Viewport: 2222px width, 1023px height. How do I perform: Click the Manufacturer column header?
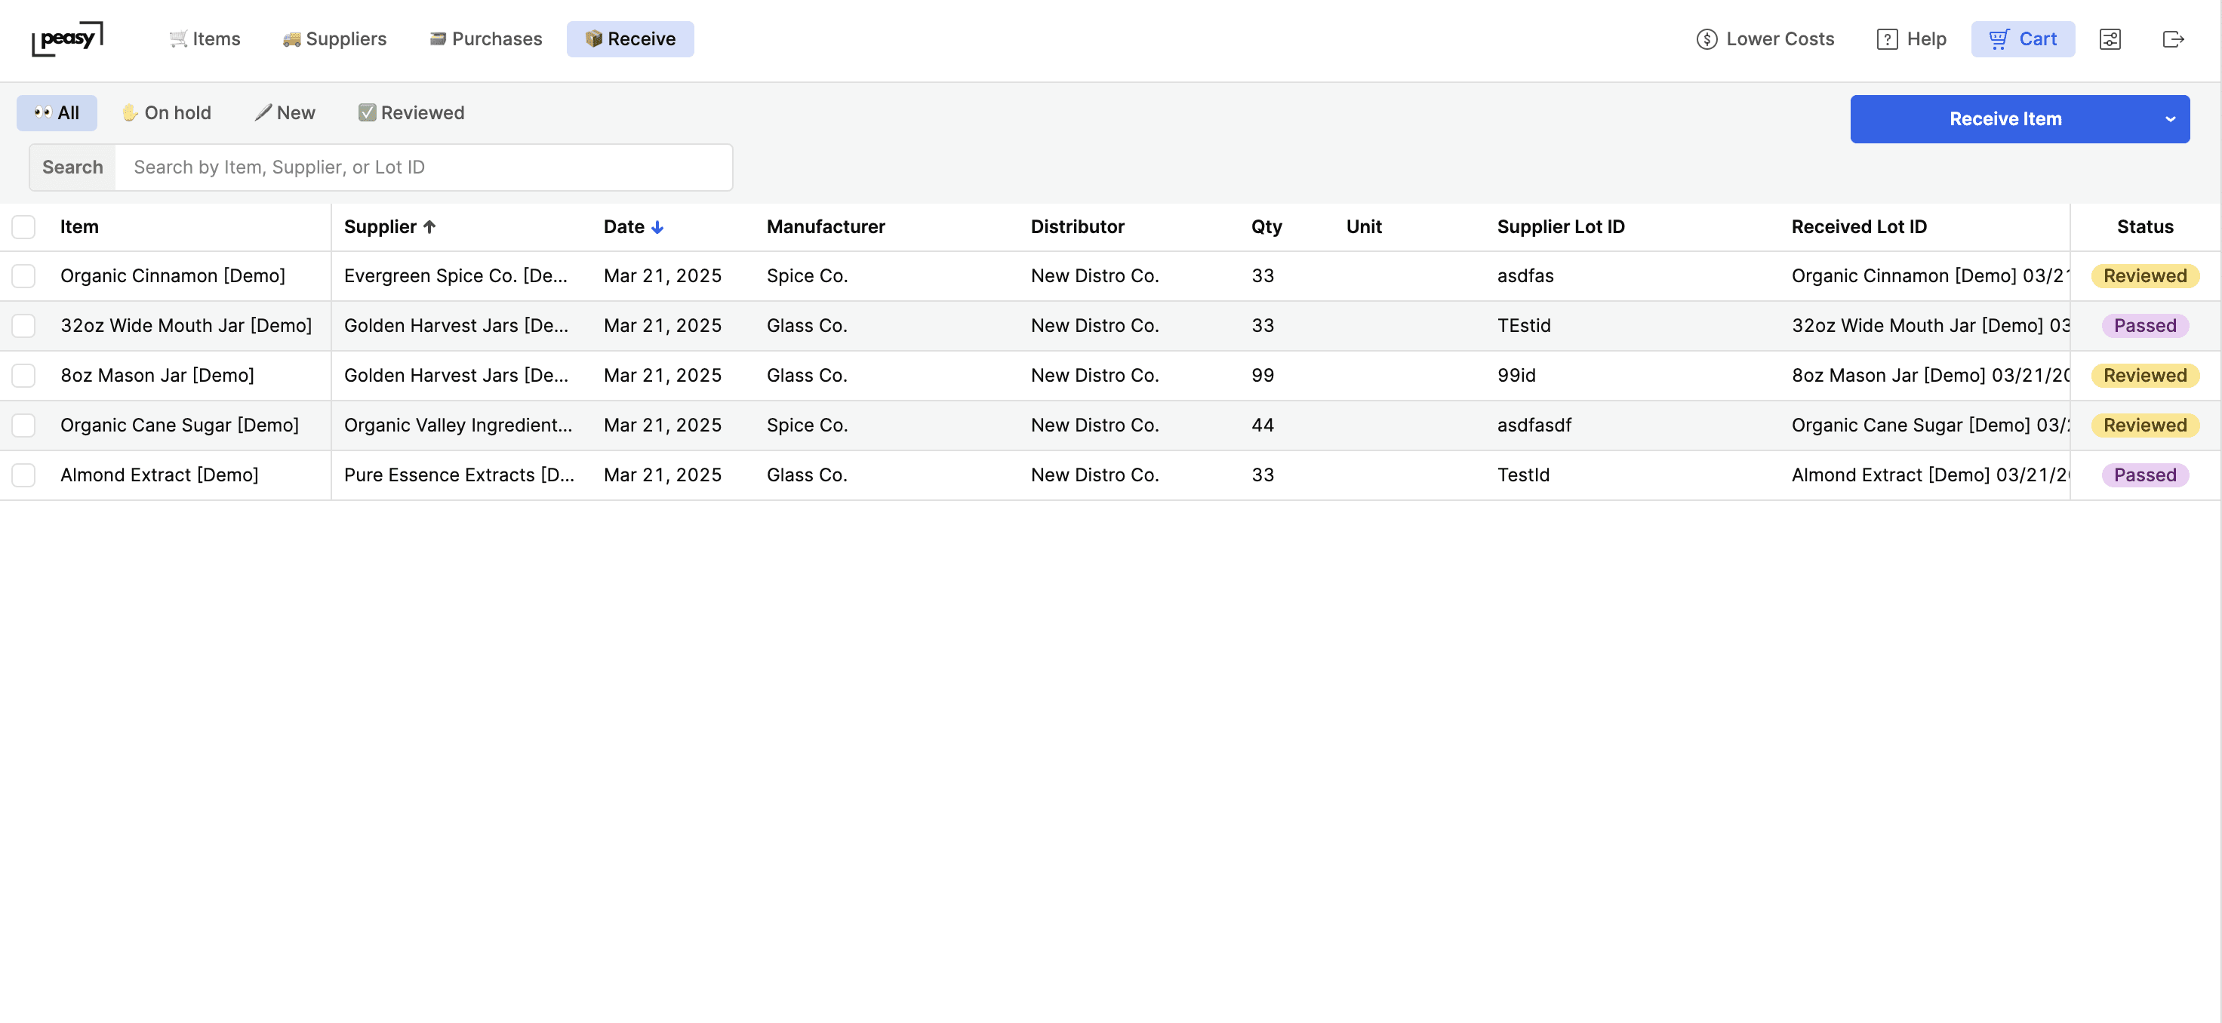pyautogui.click(x=826, y=227)
